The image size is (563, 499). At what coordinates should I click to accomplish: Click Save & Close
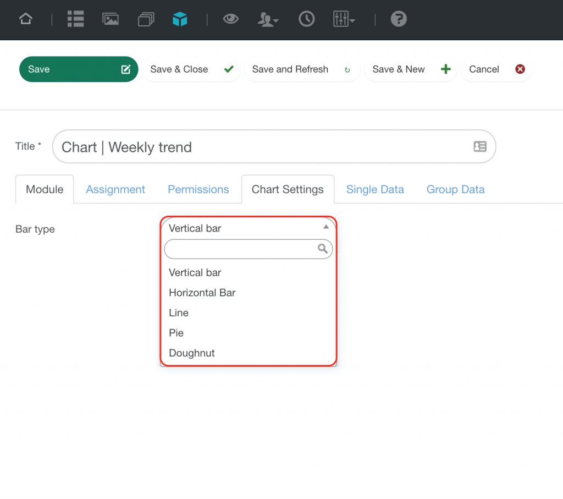tap(191, 69)
